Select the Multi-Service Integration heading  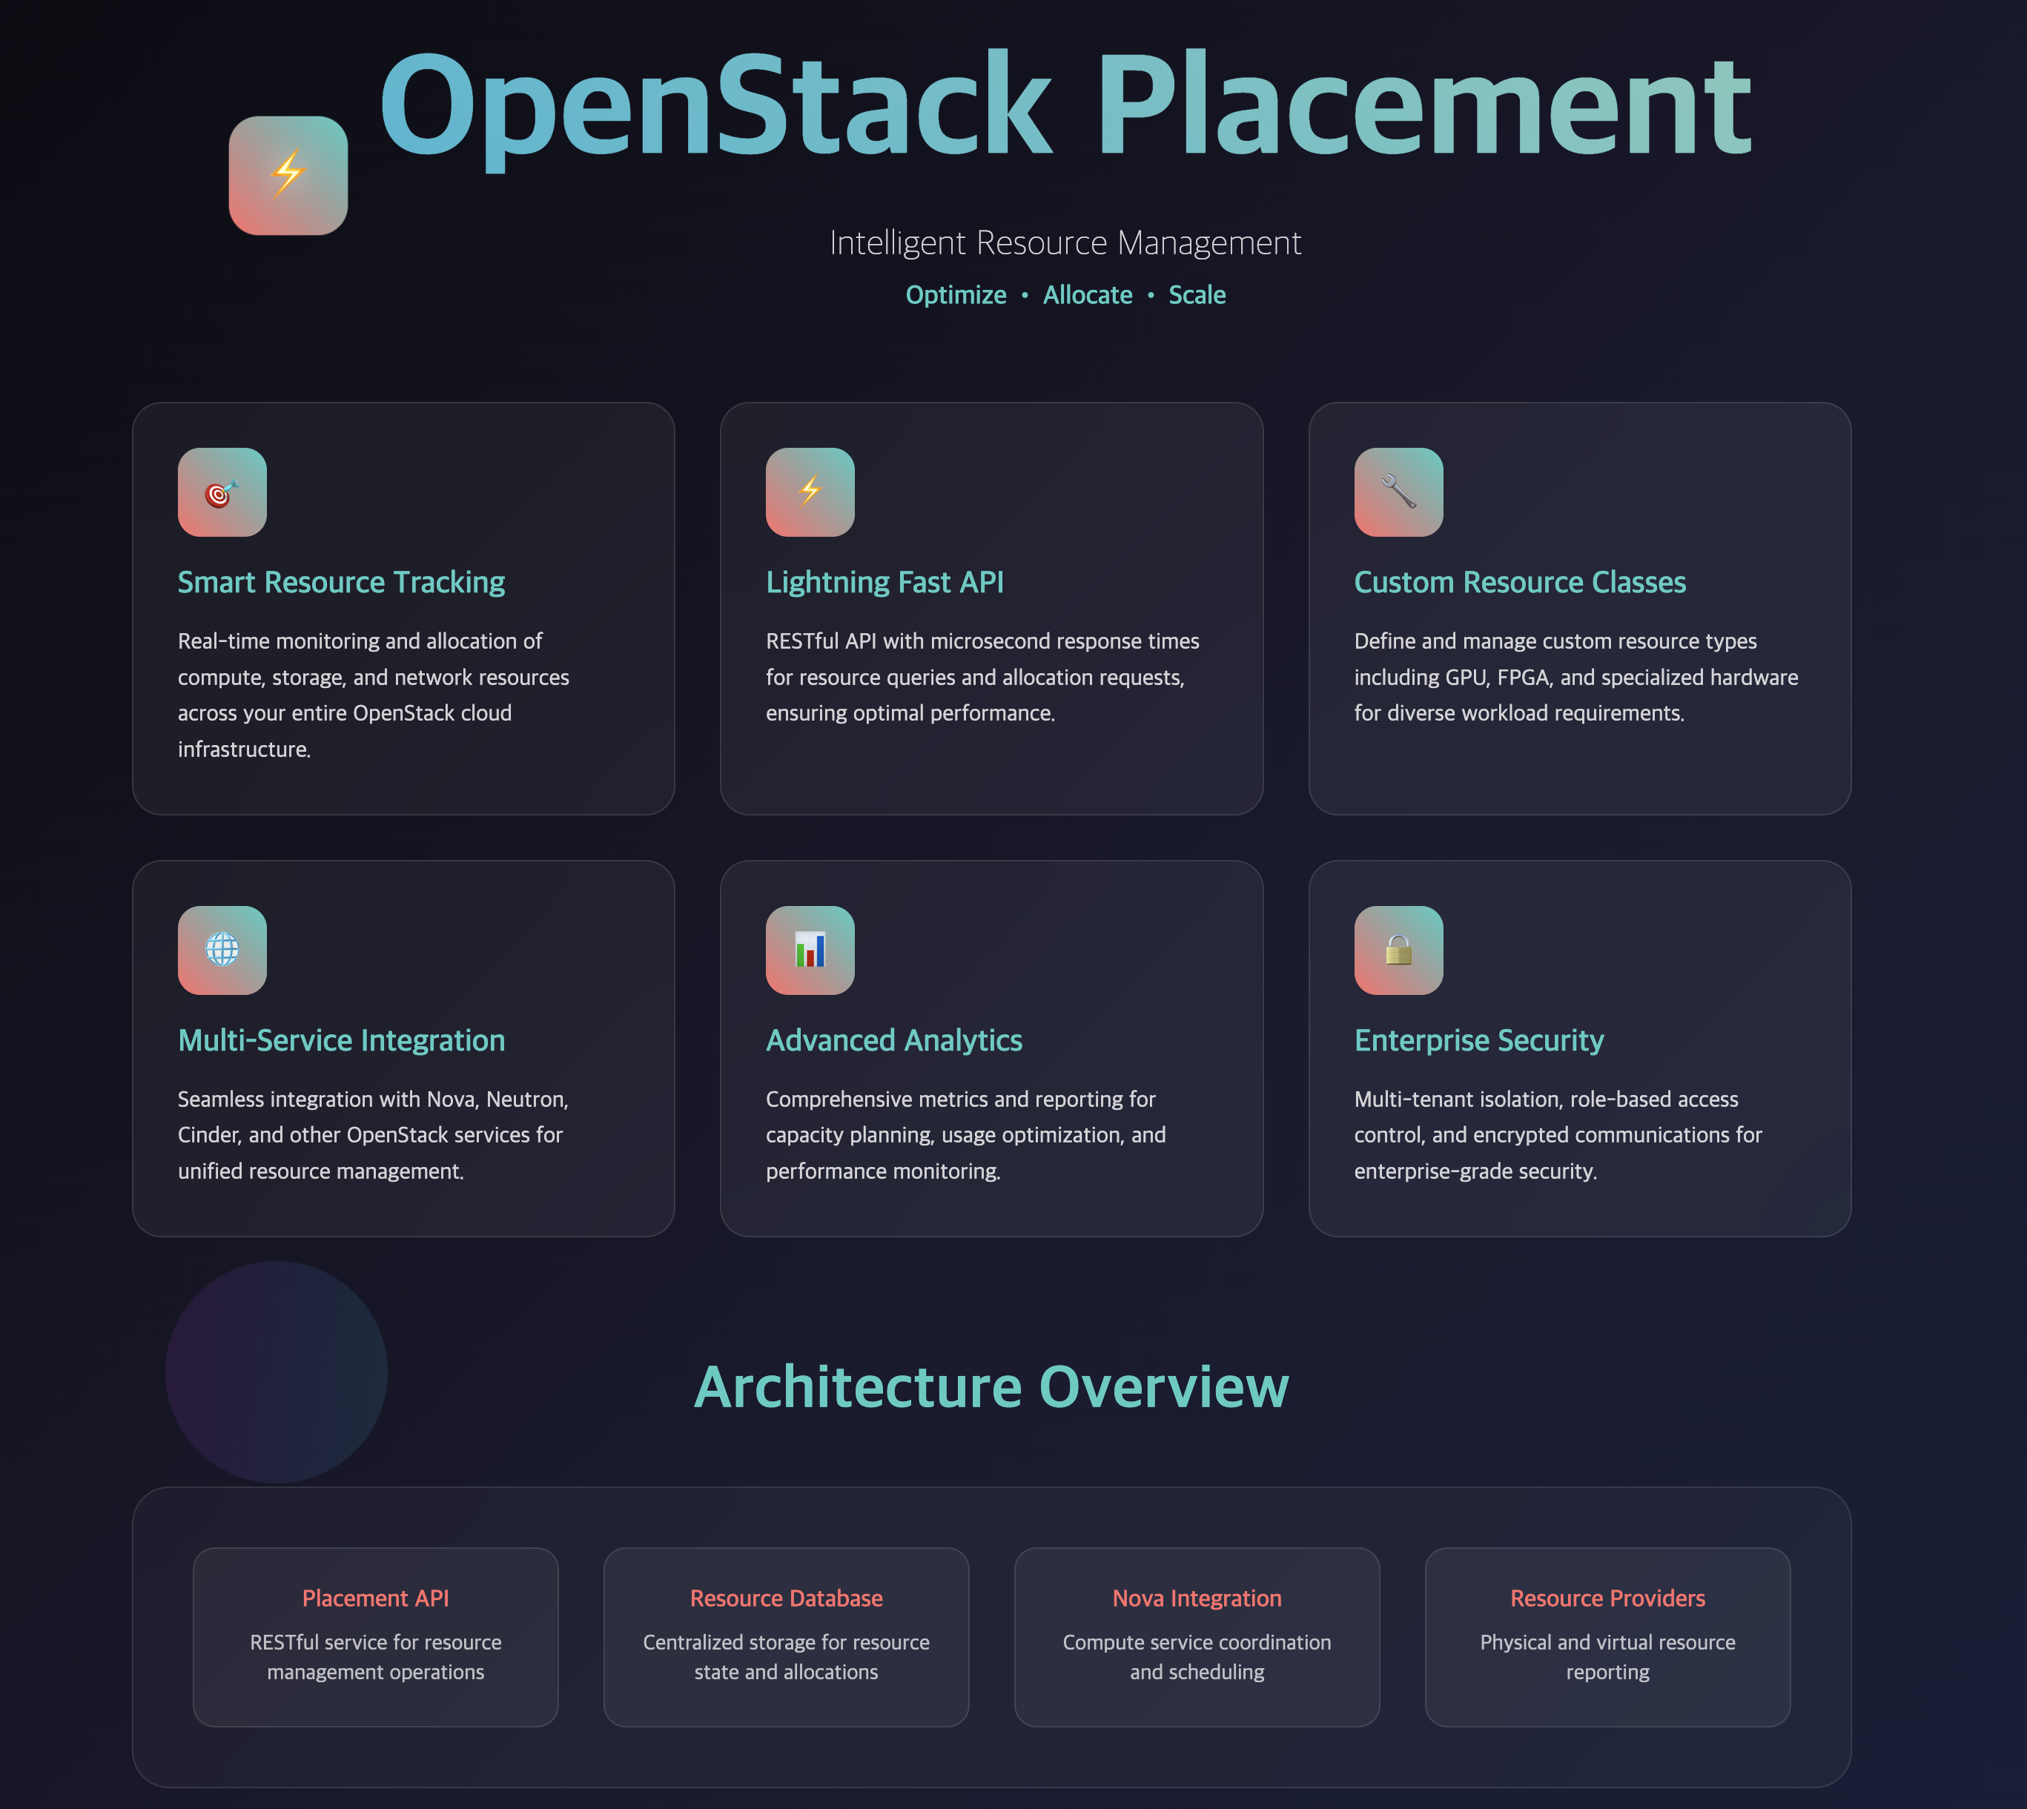coord(341,1041)
